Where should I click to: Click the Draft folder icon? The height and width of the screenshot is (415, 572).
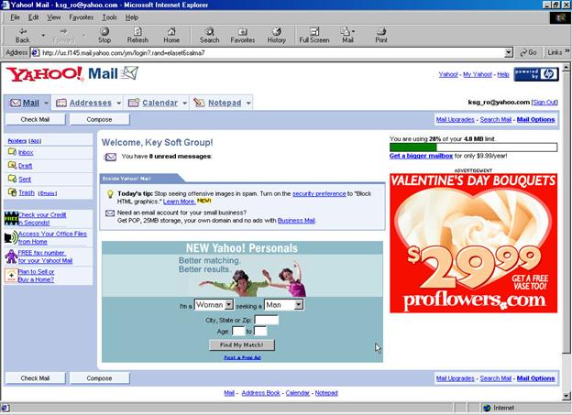point(12,165)
